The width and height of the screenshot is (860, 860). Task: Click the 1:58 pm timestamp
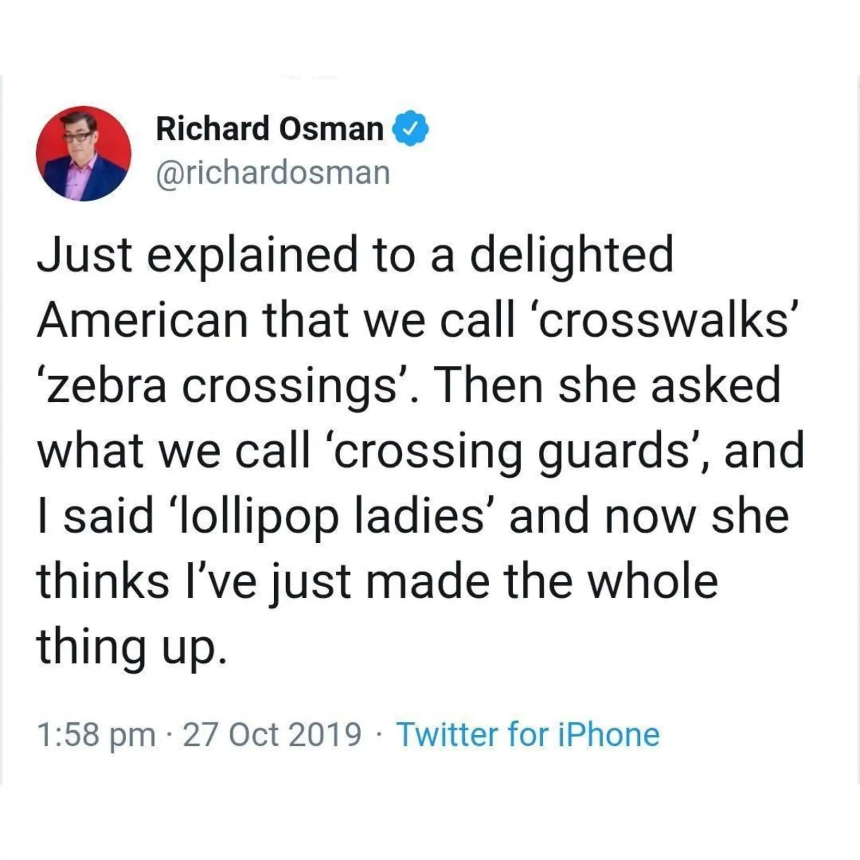pos(97,734)
